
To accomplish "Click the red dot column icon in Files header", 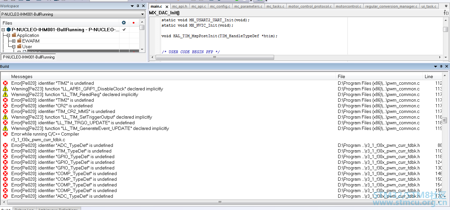I will click(x=133, y=23).
